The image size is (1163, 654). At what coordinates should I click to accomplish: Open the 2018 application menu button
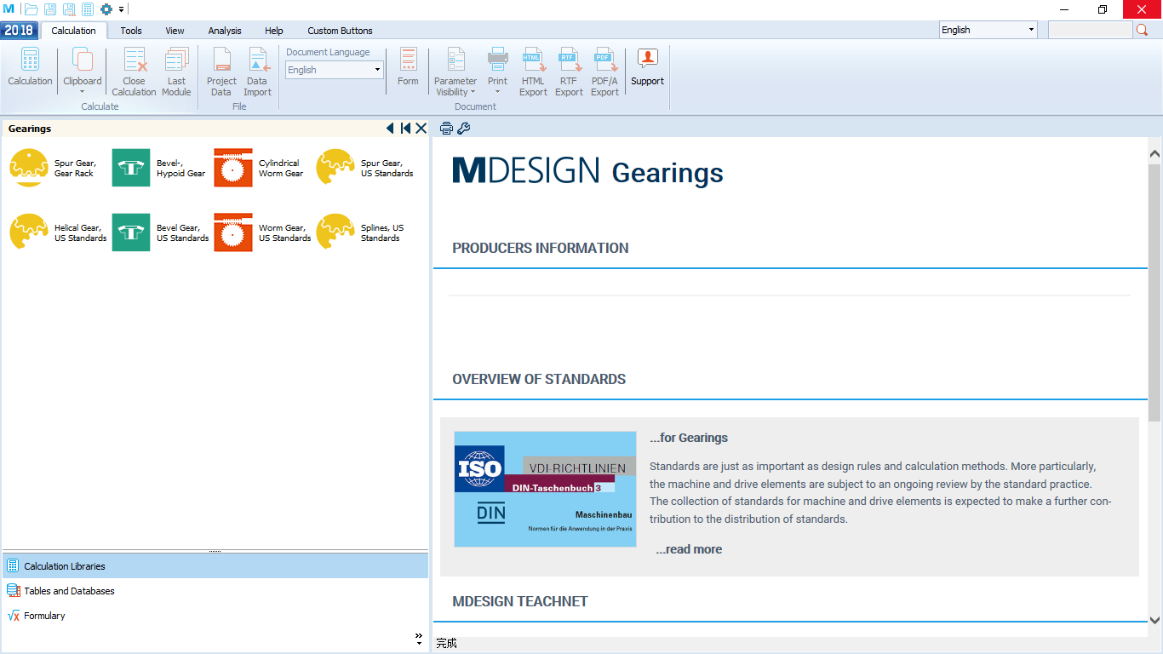pos(19,30)
